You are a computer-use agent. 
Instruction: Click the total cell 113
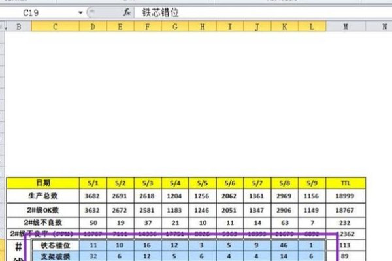346,245
